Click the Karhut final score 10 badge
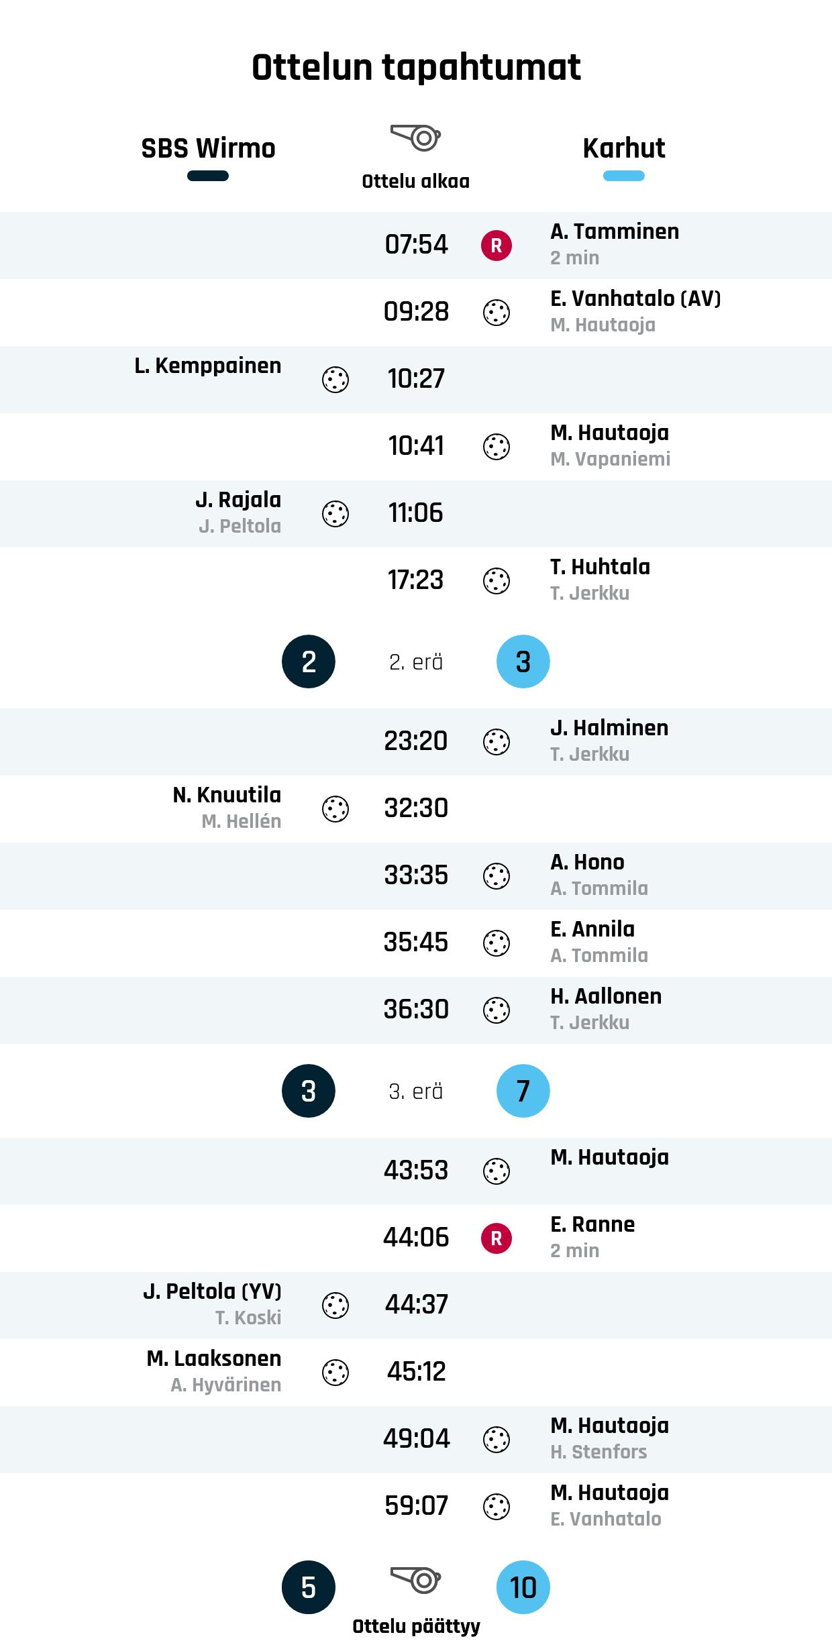The height and width of the screenshot is (1649, 832). tap(523, 1587)
